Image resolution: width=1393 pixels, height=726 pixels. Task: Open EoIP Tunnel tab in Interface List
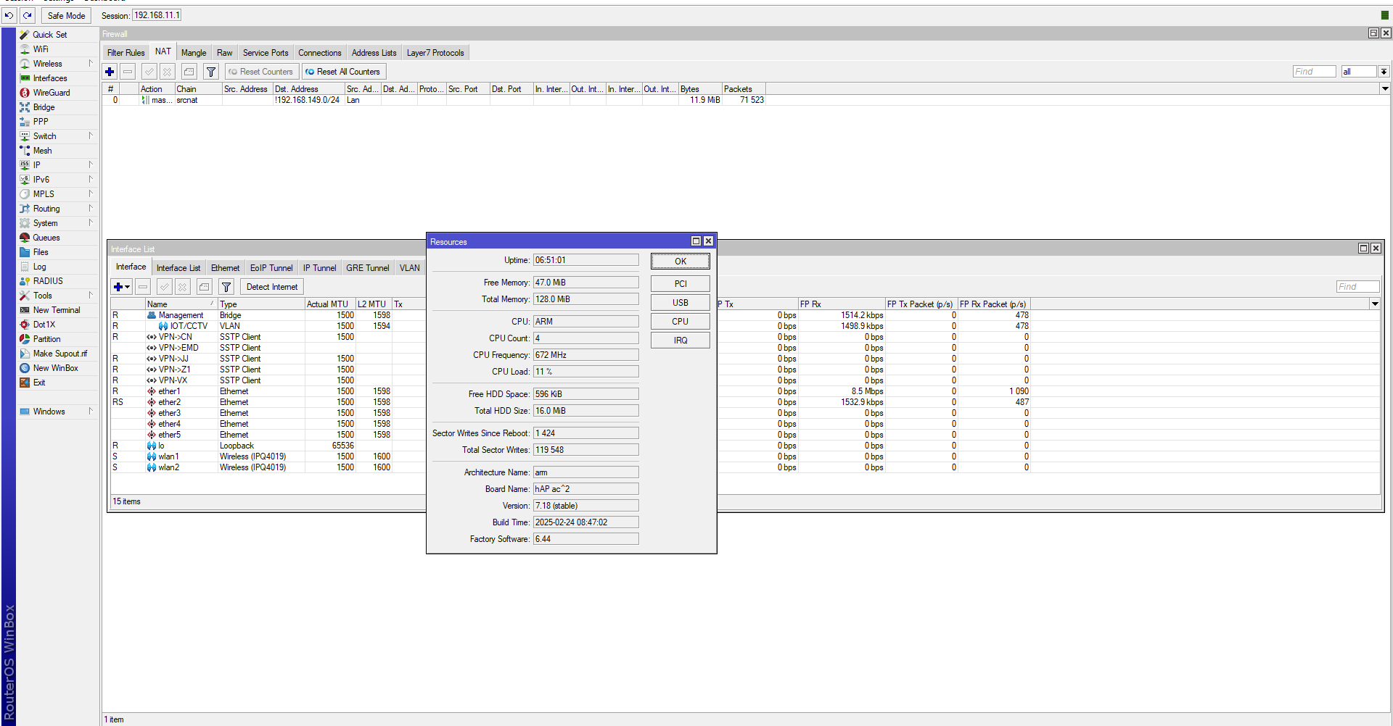coord(271,267)
